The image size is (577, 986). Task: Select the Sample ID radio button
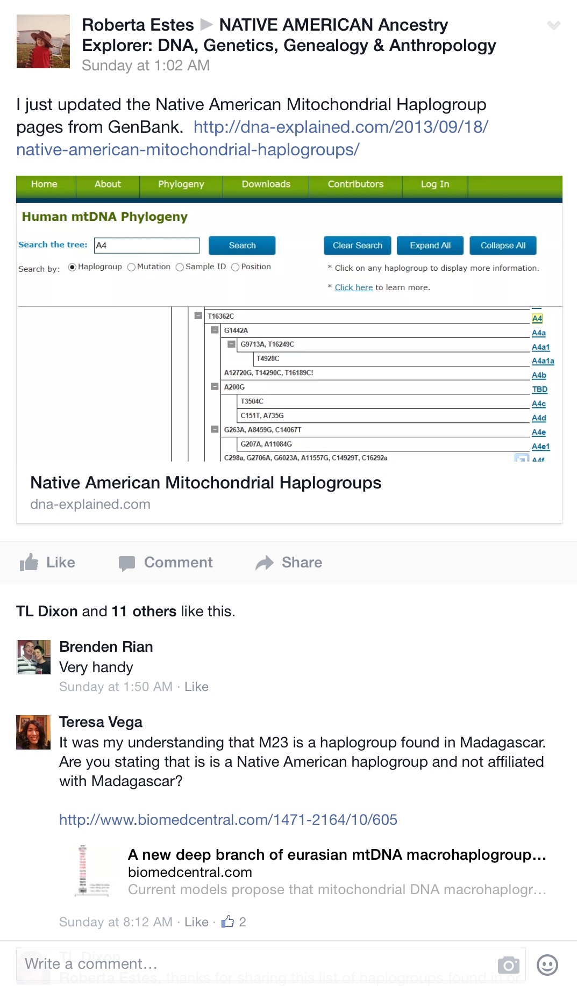(x=180, y=267)
